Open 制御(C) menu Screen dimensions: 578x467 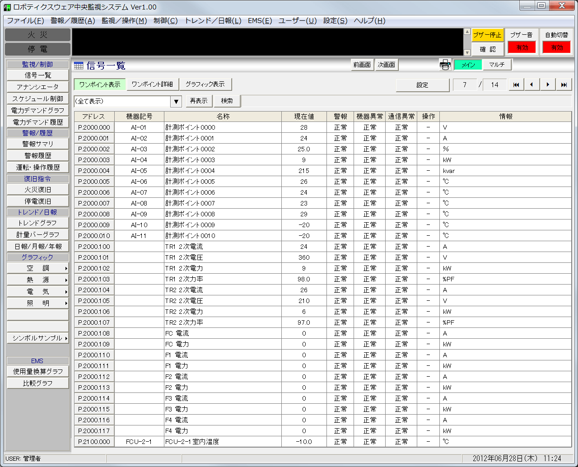coord(166,21)
